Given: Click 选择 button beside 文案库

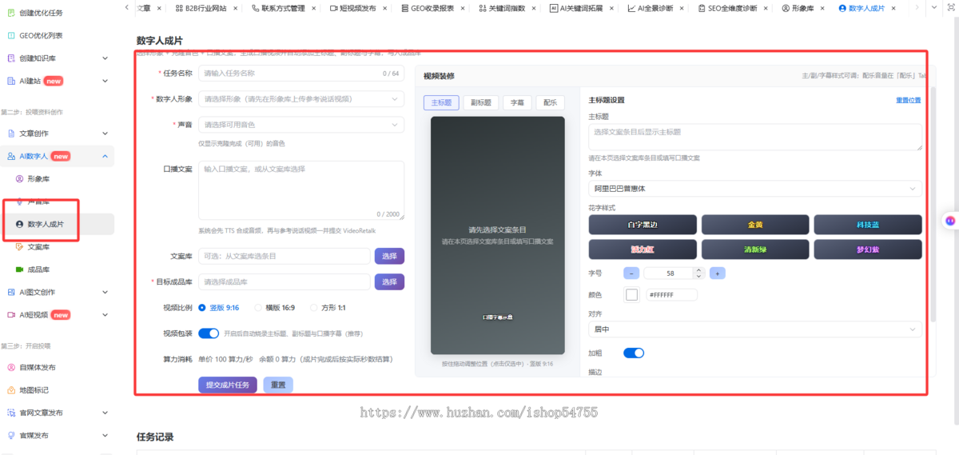Looking at the screenshot, I should (x=389, y=256).
